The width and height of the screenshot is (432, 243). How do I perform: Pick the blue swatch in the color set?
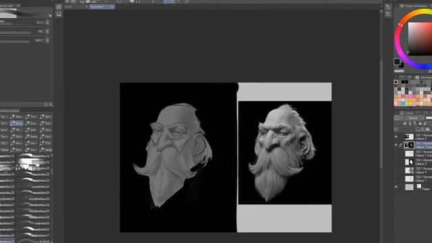click(403, 103)
